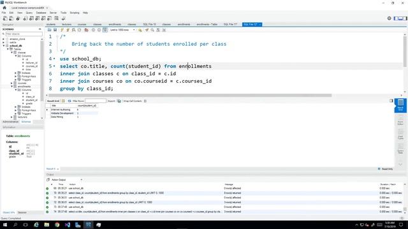The height and width of the screenshot is (229, 408).
Task: Toggle the right sidebar panel visibility
Action: (405, 18)
